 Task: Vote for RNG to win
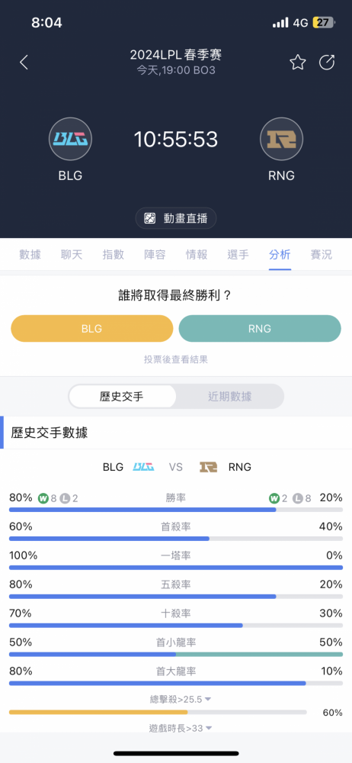pos(260,328)
